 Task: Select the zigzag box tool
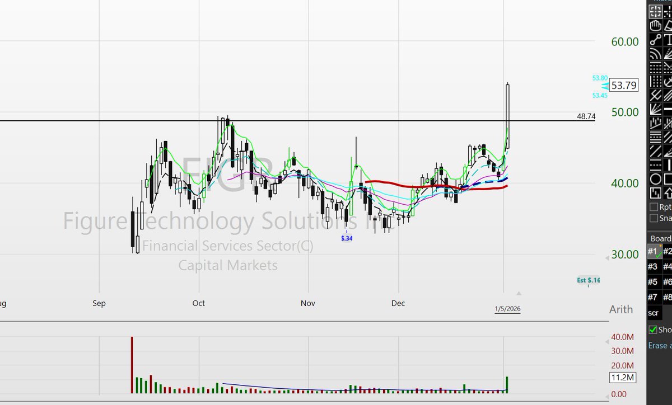point(655,193)
